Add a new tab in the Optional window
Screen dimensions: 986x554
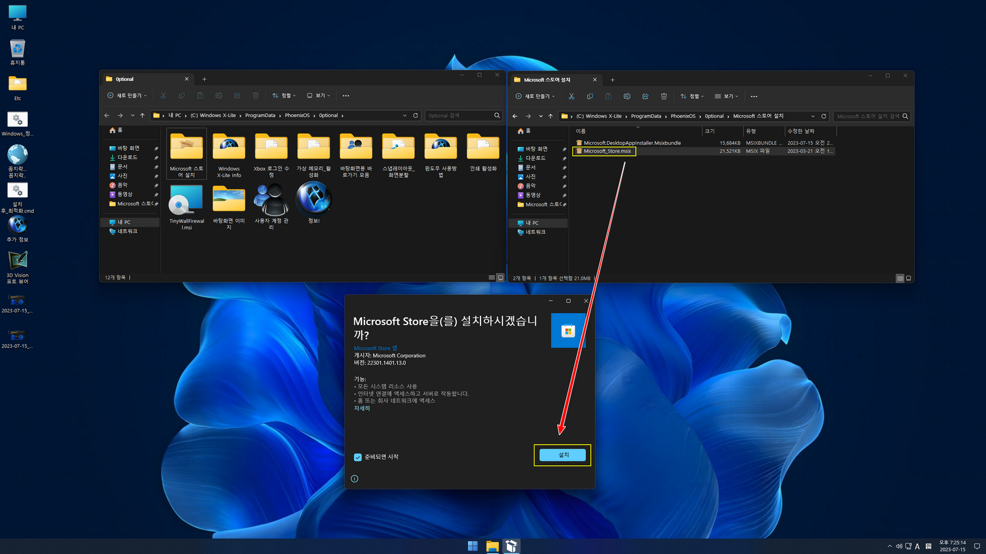coord(204,79)
